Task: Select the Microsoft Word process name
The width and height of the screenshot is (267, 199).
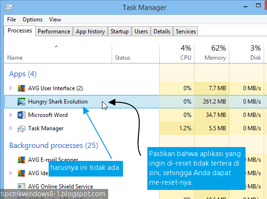Action: click(48, 115)
